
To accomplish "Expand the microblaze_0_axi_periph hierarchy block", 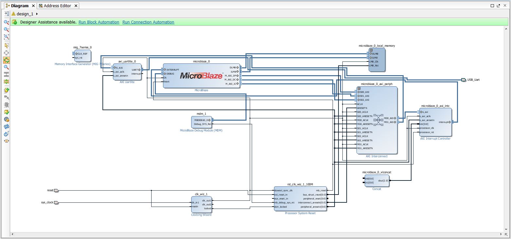I will (359, 88).
